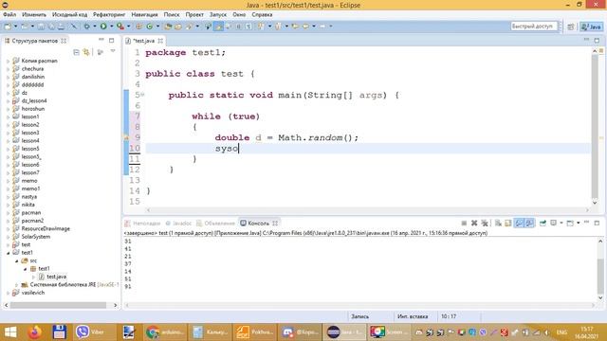
Task: Toggle the highlighted Mark Occurrences toolbar button
Action: [218, 27]
